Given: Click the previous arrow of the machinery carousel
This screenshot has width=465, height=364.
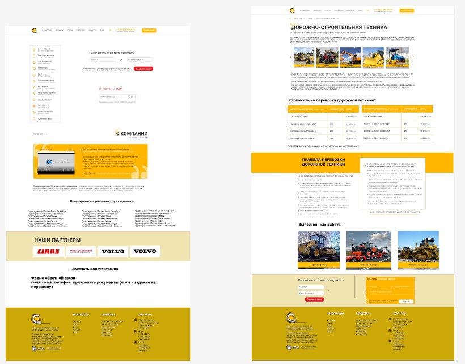Looking at the screenshot, I should pyautogui.click(x=290, y=57).
